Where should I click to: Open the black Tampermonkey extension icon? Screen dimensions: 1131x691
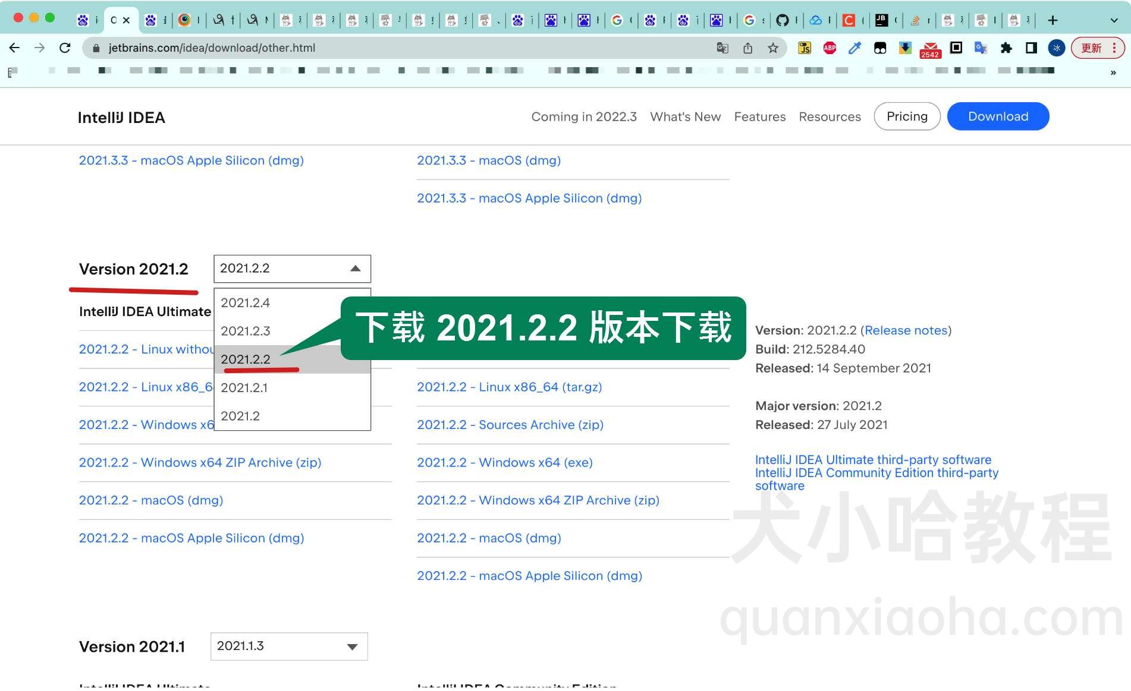point(880,48)
